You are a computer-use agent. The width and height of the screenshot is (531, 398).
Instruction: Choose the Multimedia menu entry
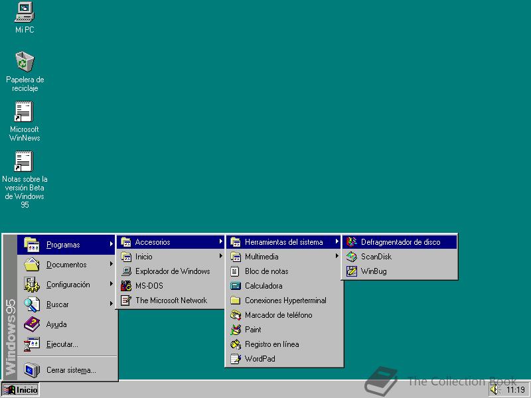[284, 257]
